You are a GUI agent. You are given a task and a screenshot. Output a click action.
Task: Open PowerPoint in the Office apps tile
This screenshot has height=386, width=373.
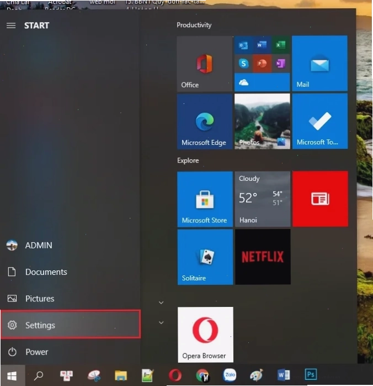(262, 64)
